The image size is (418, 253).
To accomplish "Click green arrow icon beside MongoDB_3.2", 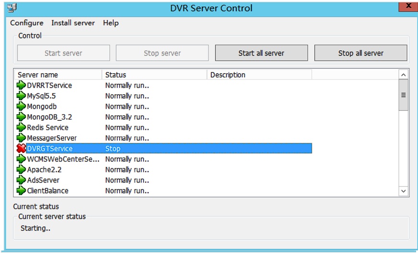I will (21, 117).
